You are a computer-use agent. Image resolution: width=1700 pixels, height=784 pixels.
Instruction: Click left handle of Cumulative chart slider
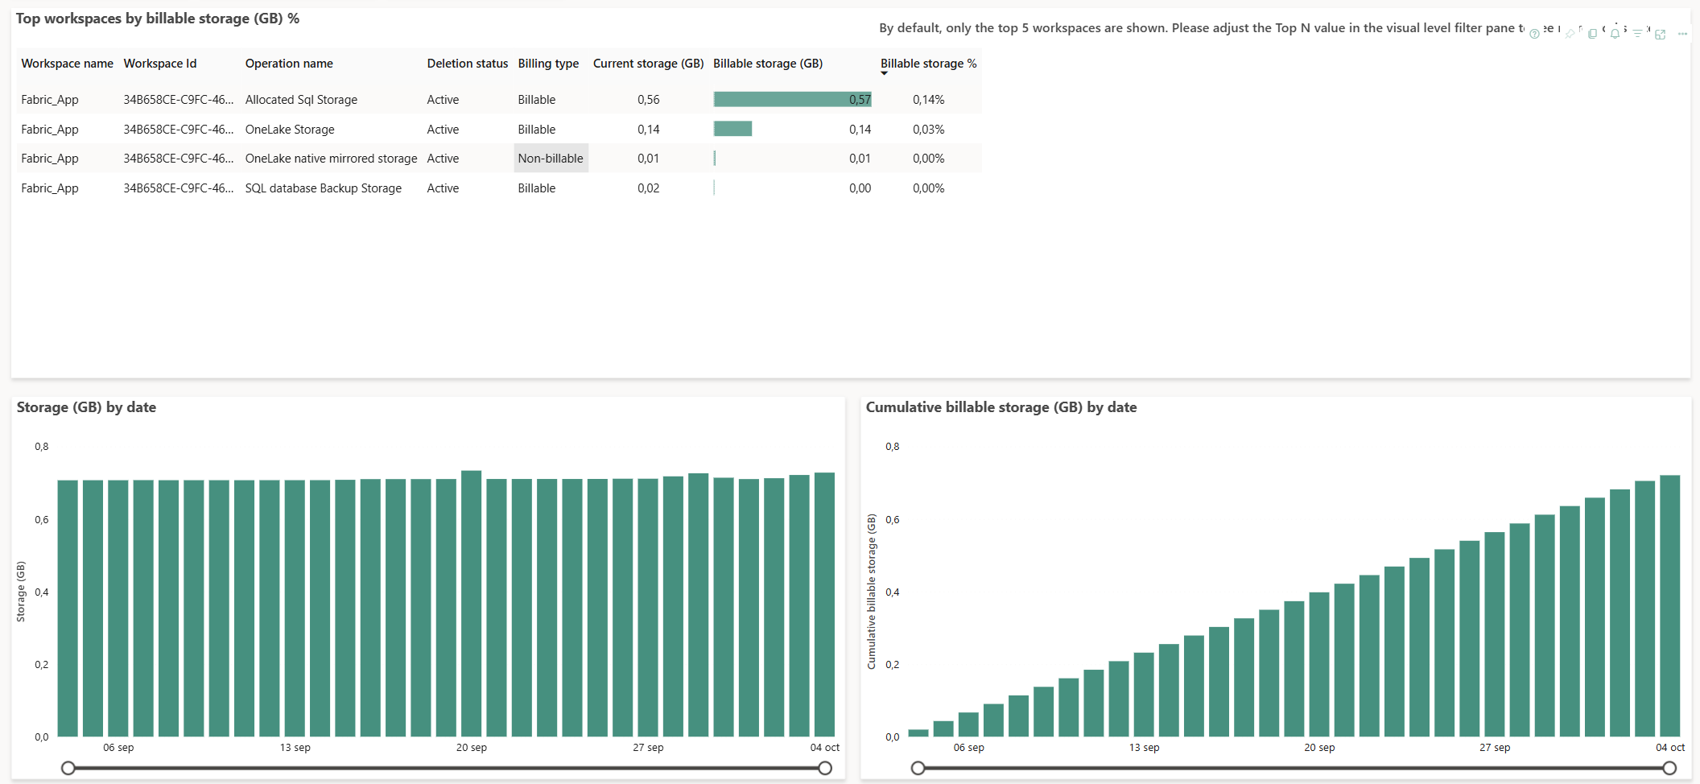(918, 768)
